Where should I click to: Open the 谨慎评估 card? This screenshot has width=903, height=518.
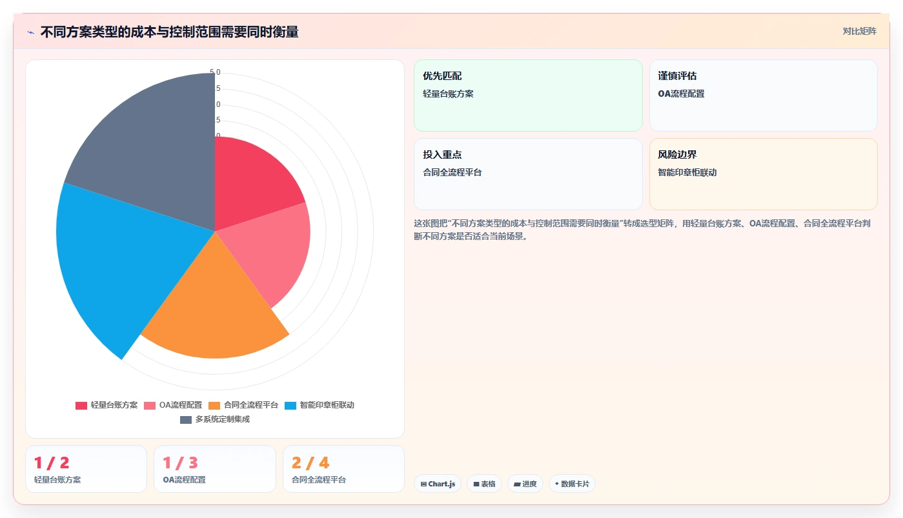pos(763,95)
